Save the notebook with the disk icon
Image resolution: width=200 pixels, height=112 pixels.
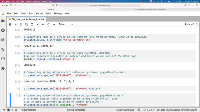tap(10, 24)
